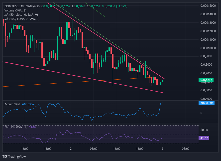Screen dimensions: 221x161
Task: Open the MA (100, close, 0, SMA, 9) legend
Action: tap(22, 19)
